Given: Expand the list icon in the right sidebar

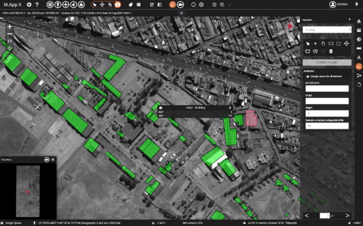Looking at the screenshot, I should coord(358,30).
